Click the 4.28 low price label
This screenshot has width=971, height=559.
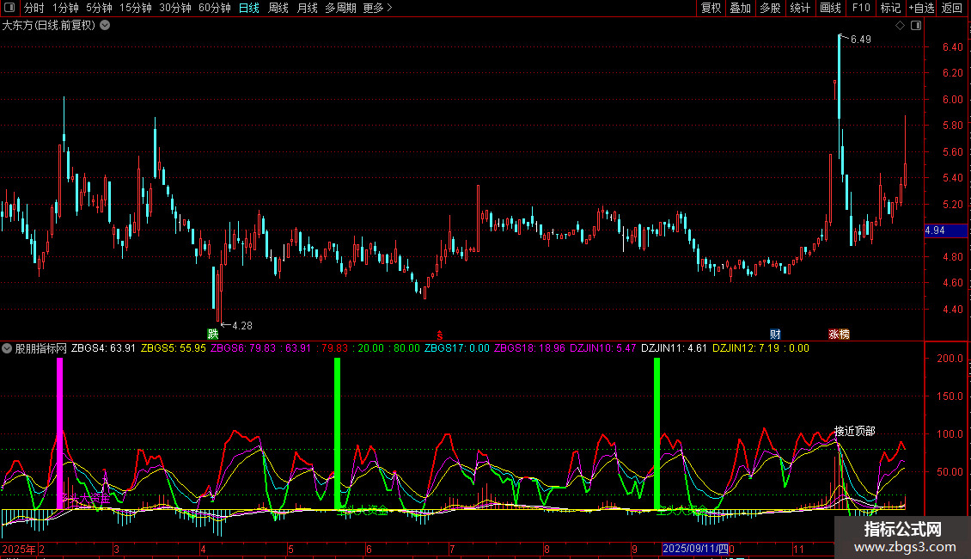click(x=241, y=326)
